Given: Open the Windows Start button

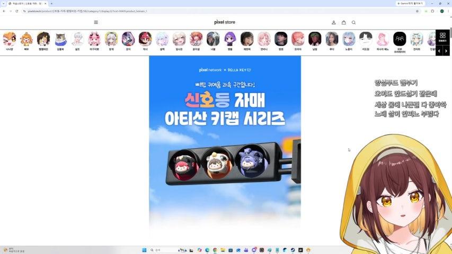Looking at the screenshot, I should 145,250.
